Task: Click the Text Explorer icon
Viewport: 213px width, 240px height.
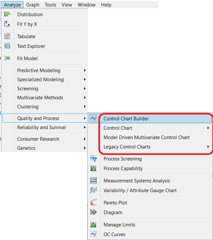Action: point(7,46)
